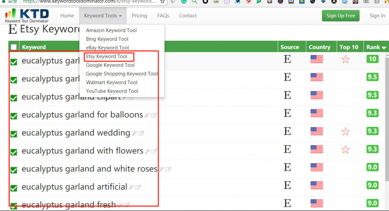This screenshot has height=211, width=389.
Task: Sort by the Keyword column header
Action: click(34, 47)
